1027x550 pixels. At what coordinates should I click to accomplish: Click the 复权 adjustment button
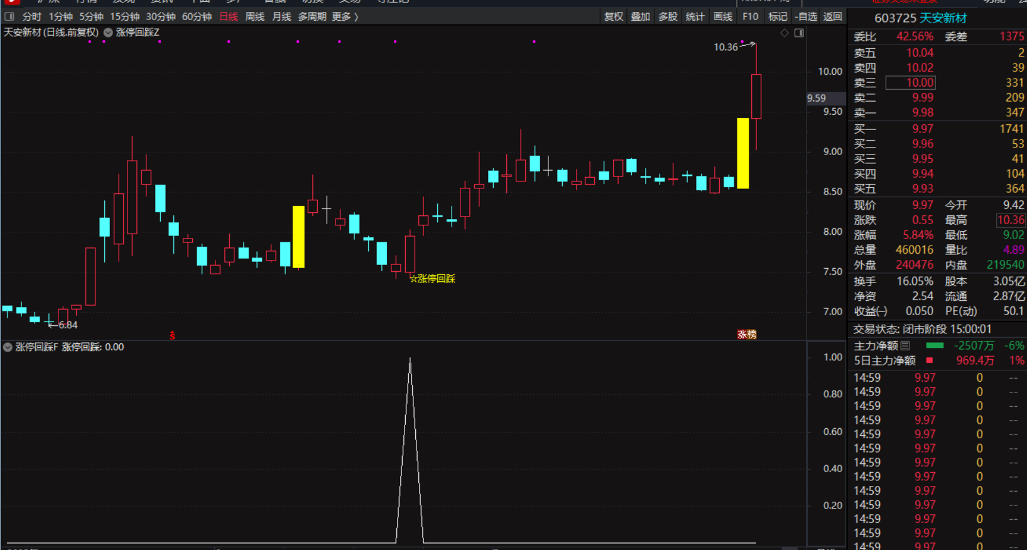pyautogui.click(x=613, y=16)
